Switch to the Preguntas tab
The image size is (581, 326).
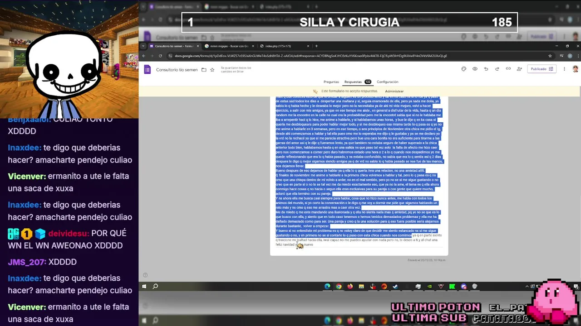tap(331, 82)
